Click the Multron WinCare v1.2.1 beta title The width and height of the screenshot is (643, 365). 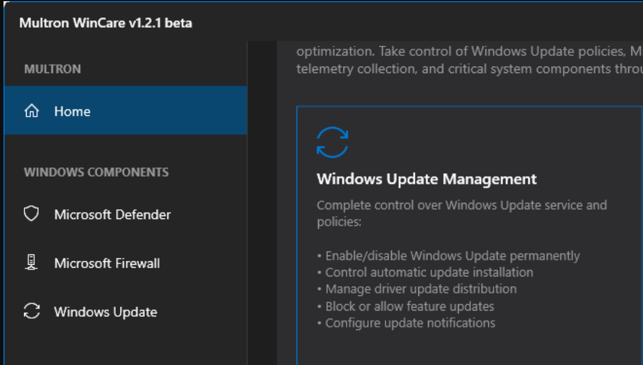(x=105, y=23)
